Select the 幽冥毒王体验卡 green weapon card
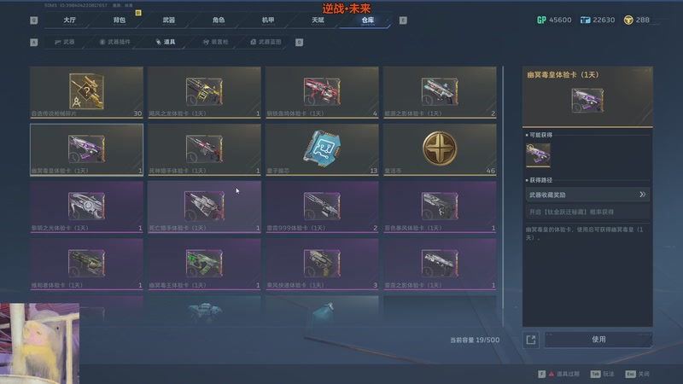 [204, 264]
